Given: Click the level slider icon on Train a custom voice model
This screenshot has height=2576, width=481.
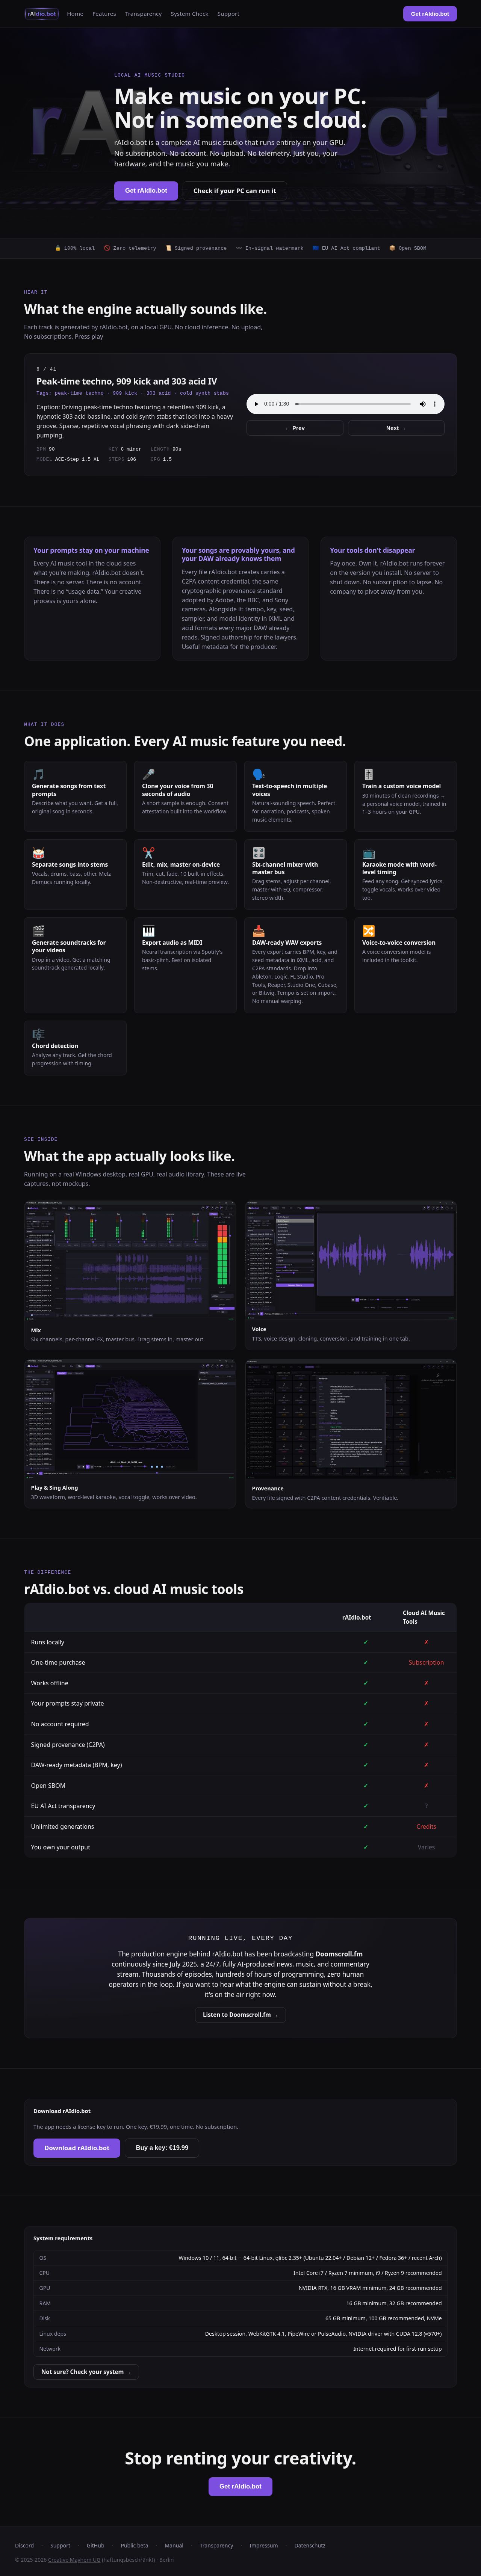Looking at the screenshot, I should [368, 774].
